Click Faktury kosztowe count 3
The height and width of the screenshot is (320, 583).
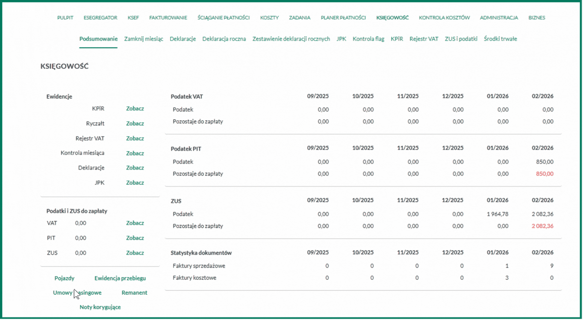point(507,278)
